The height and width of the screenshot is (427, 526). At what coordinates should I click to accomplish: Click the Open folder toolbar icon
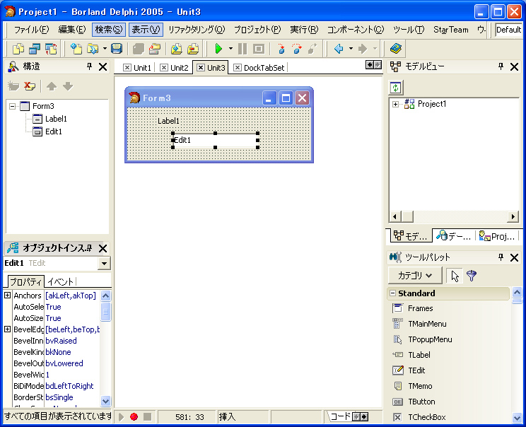point(93,49)
